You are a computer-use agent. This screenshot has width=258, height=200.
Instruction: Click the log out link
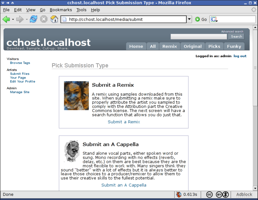tap(240, 56)
